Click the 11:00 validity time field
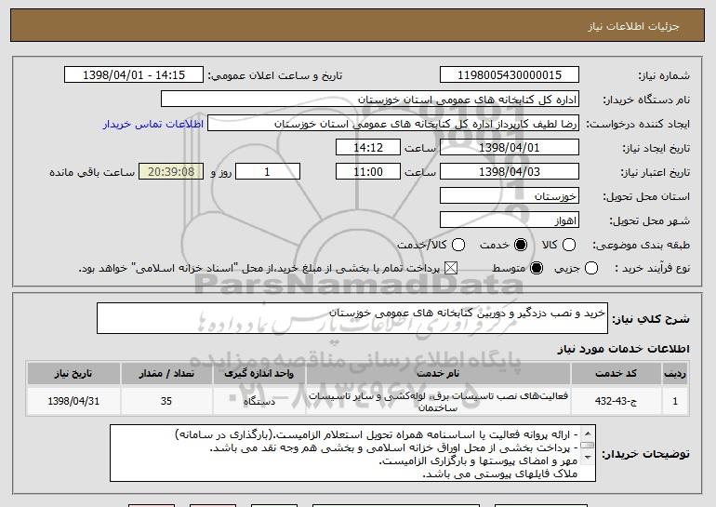The image size is (716, 507). click(x=368, y=172)
